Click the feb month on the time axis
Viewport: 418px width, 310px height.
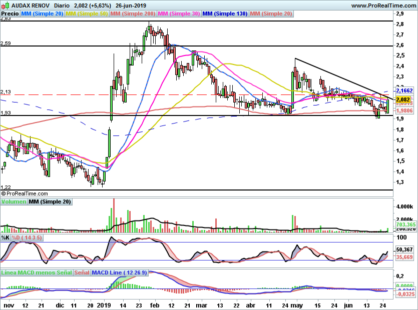pos(155,305)
